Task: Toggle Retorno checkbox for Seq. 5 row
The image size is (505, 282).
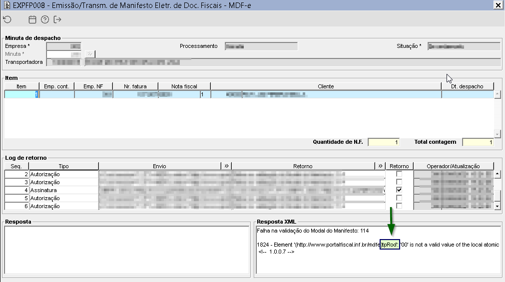Action: (399, 198)
